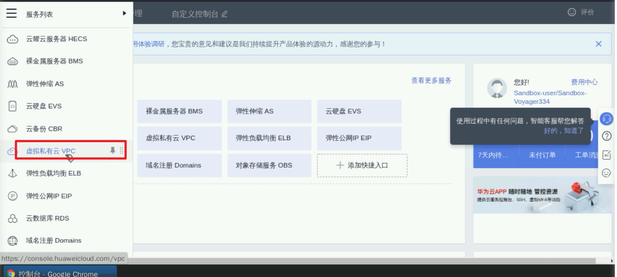Click the cloud backup CBR icon
This screenshot has height=277, width=617.
[x=13, y=128]
